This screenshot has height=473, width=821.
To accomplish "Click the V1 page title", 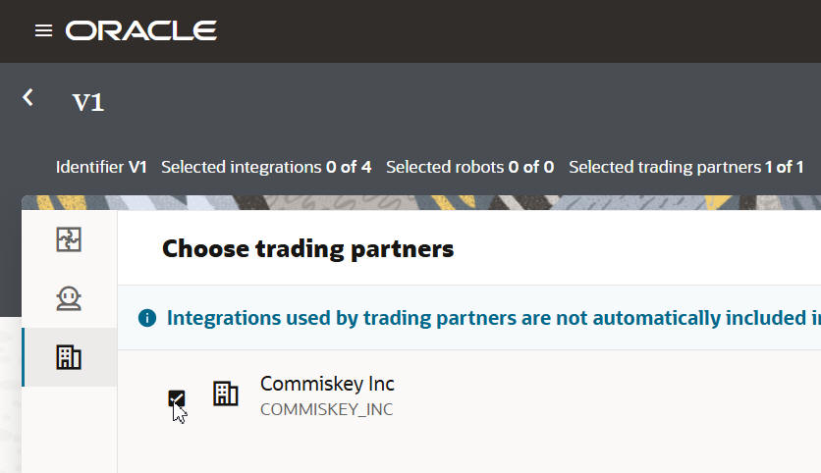I will (x=88, y=102).
